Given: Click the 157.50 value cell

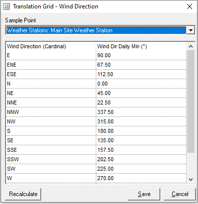Looking at the screenshot, I should coord(141,150).
